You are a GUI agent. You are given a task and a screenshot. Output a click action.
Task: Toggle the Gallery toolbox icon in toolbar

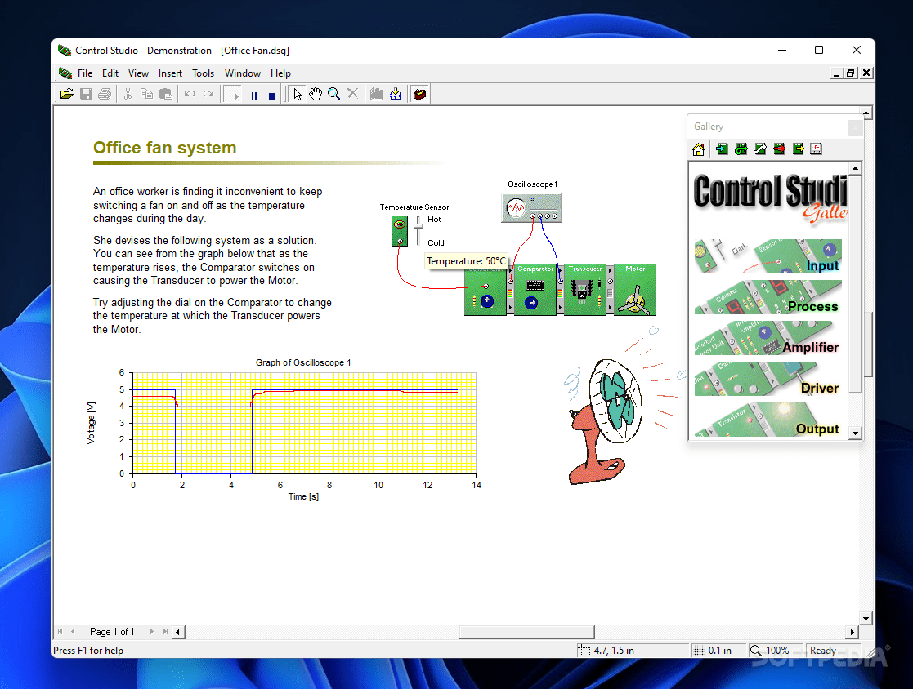(x=420, y=94)
